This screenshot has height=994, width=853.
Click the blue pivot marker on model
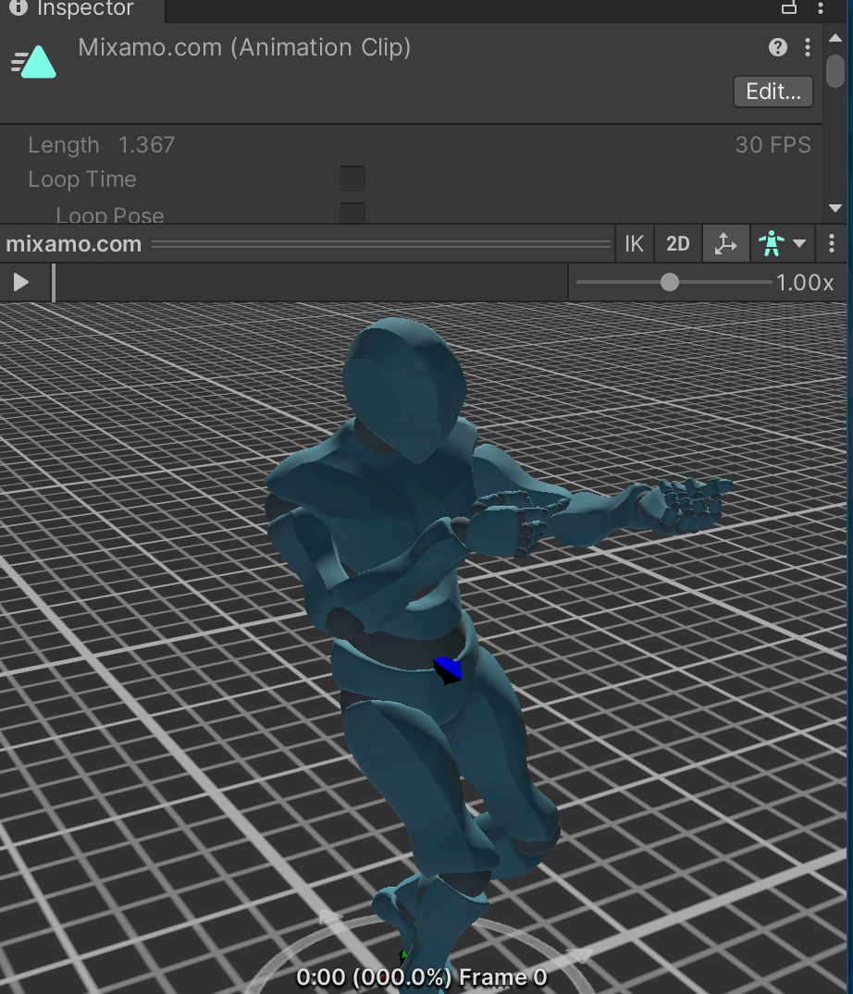449,670
